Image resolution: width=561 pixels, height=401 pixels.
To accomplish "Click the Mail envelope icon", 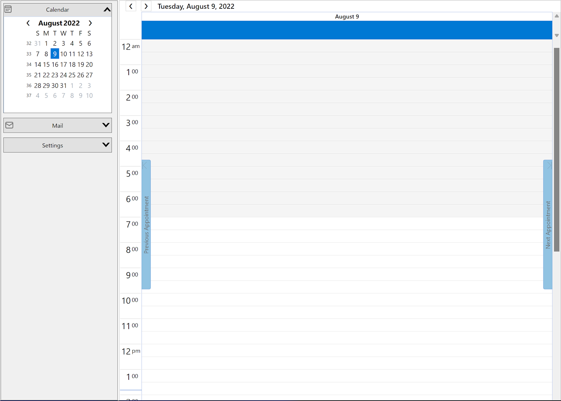I will click(9, 125).
